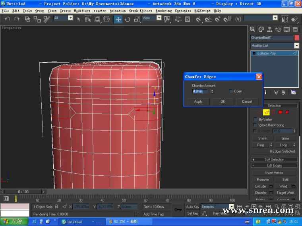Enable Ignore Backfacing checkbox
The image size is (302, 226).
pos(255,125)
